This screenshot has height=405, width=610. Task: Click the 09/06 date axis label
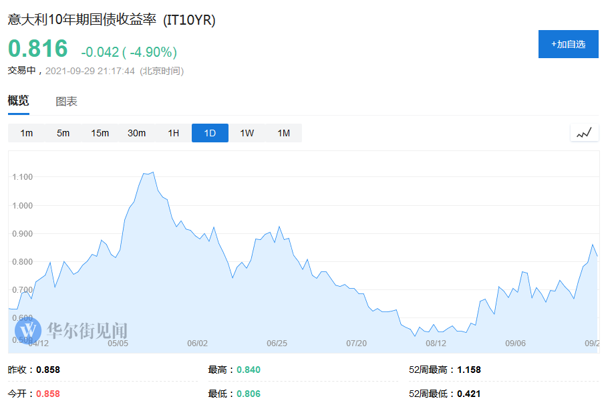(x=516, y=343)
